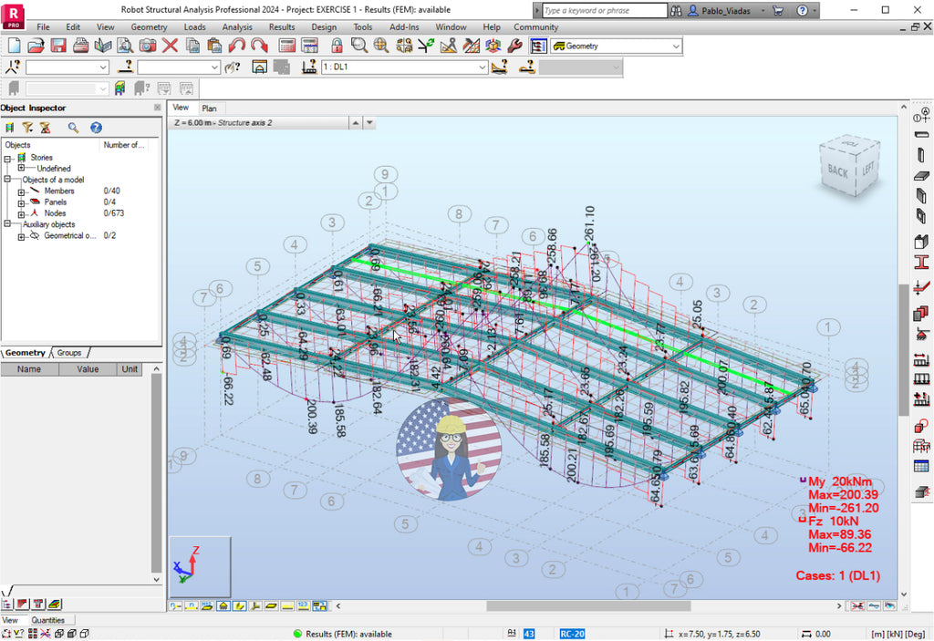The height and width of the screenshot is (641, 934).
Task: Click the pen color swatch in the bottom-left toolbar
Action: (x=55, y=604)
